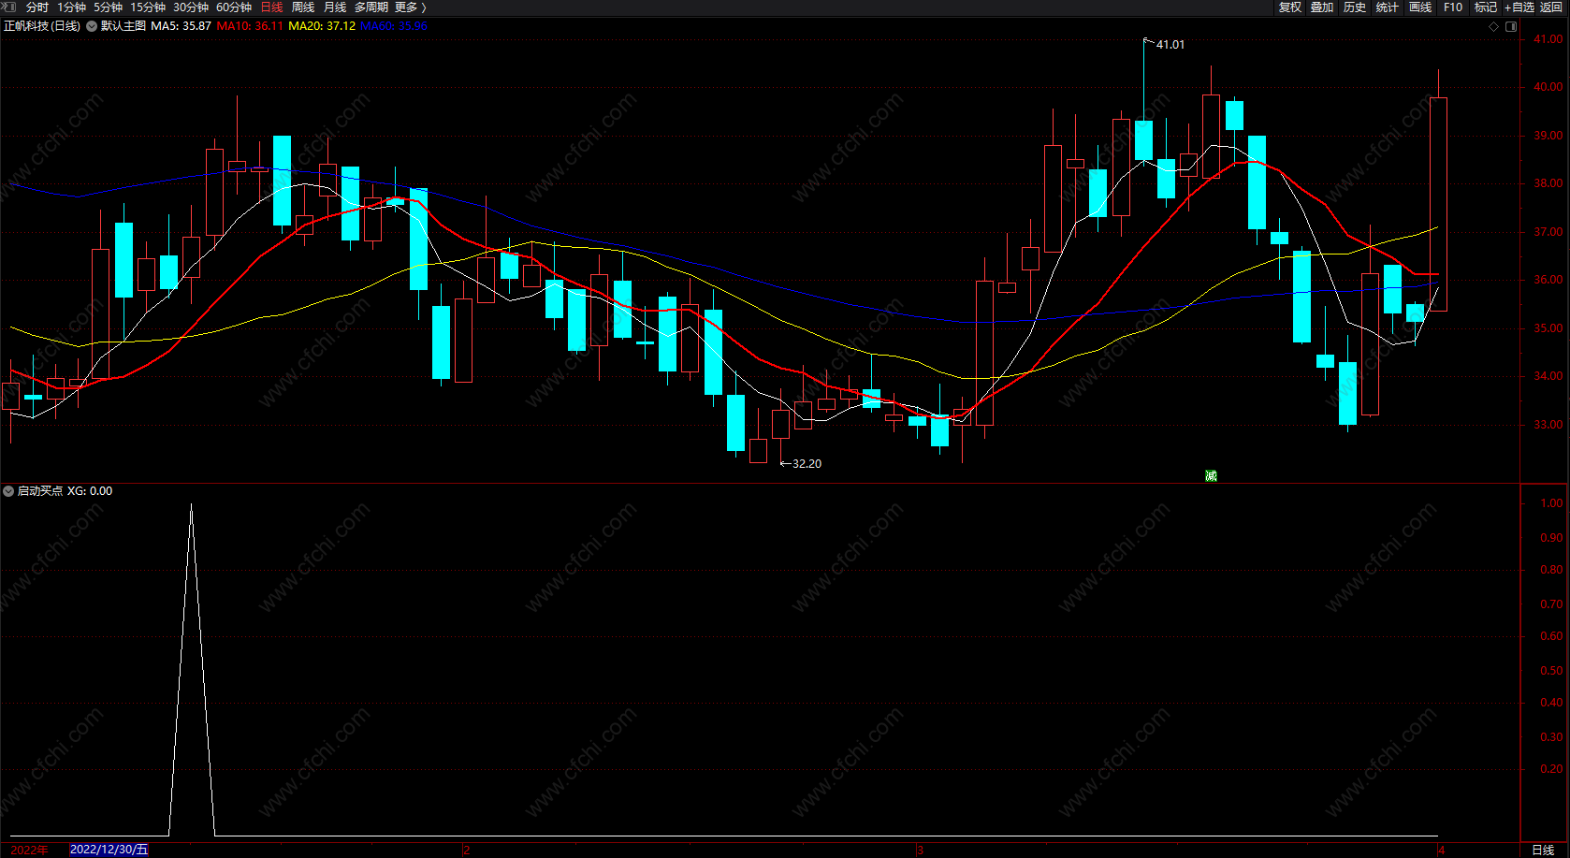Image resolution: width=1570 pixels, height=858 pixels.
Task: Click the 41.00 price axis label
Action: [x=1548, y=39]
